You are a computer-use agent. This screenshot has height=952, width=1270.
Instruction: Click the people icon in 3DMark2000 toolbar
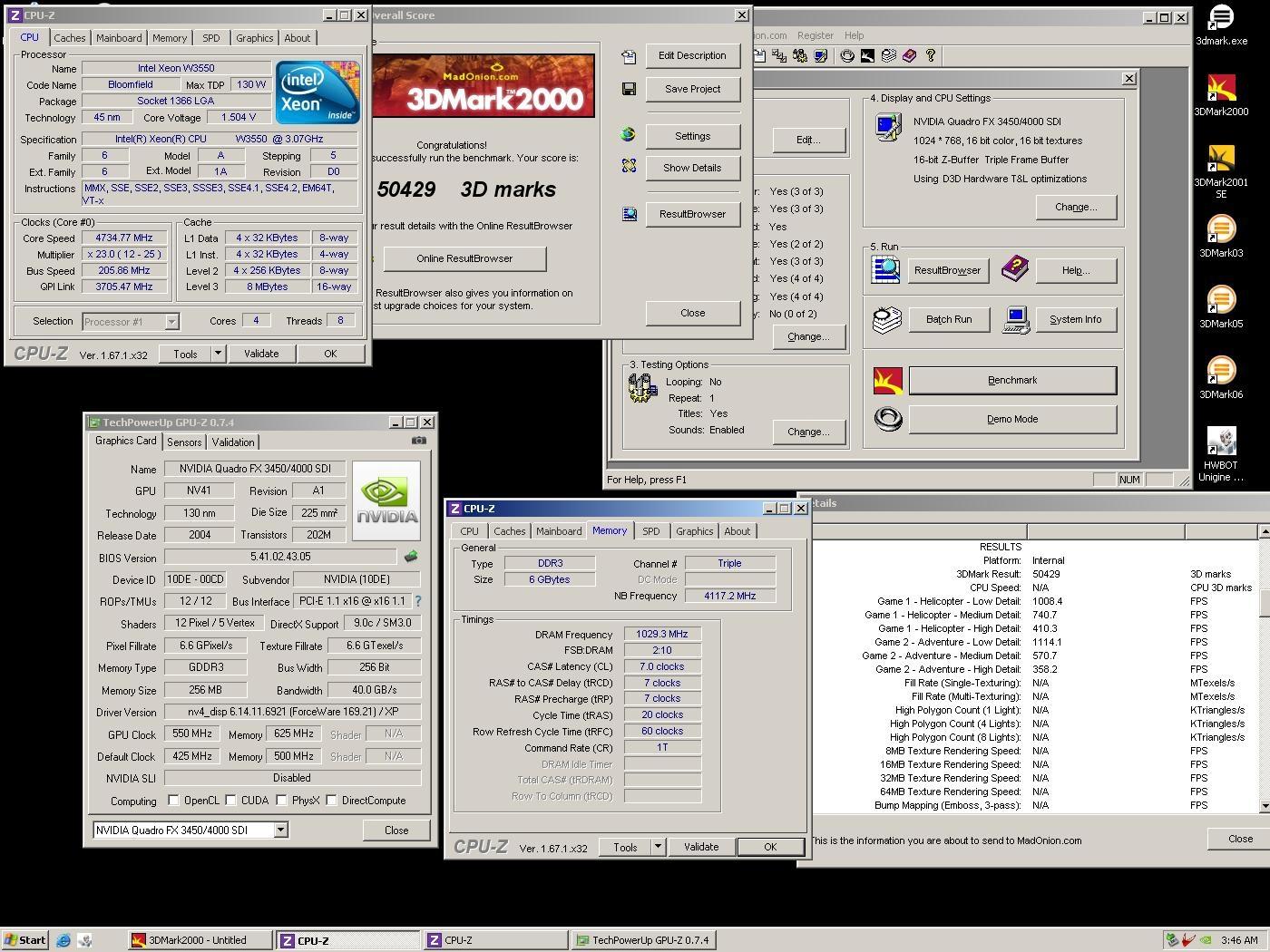(x=800, y=55)
